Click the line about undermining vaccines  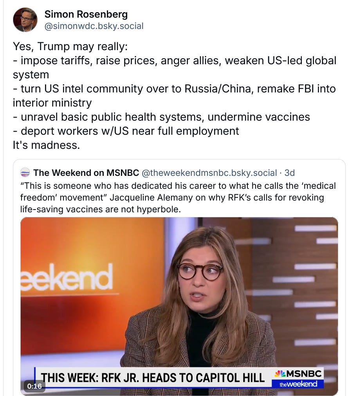click(x=162, y=117)
